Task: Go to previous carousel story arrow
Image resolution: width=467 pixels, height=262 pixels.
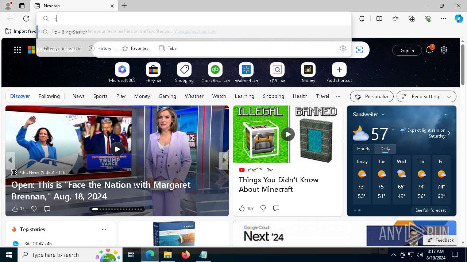Action: coord(10,160)
